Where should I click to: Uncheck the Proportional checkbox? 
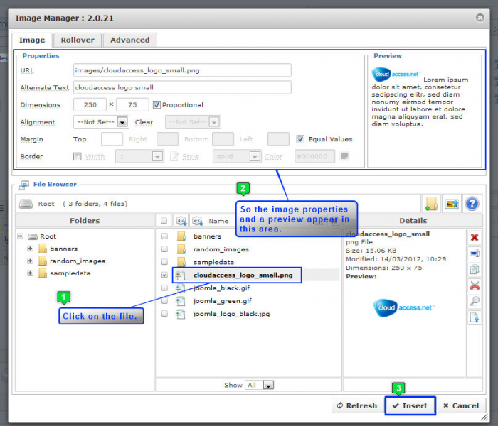tap(157, 105)
